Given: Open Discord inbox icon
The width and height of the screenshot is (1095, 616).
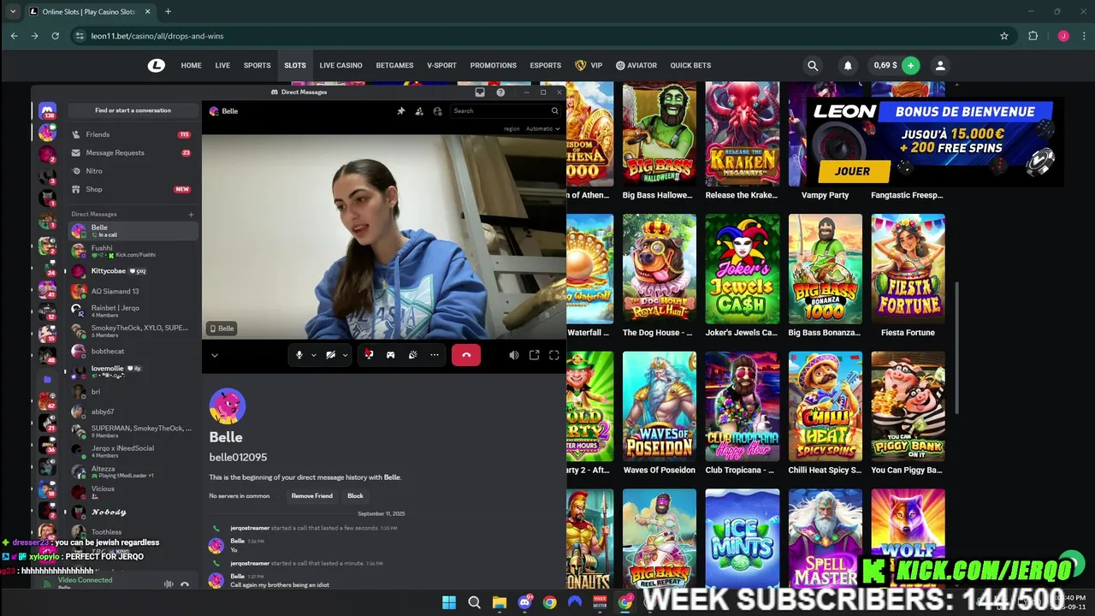Looking at the screenshot, I should [480, 92].
